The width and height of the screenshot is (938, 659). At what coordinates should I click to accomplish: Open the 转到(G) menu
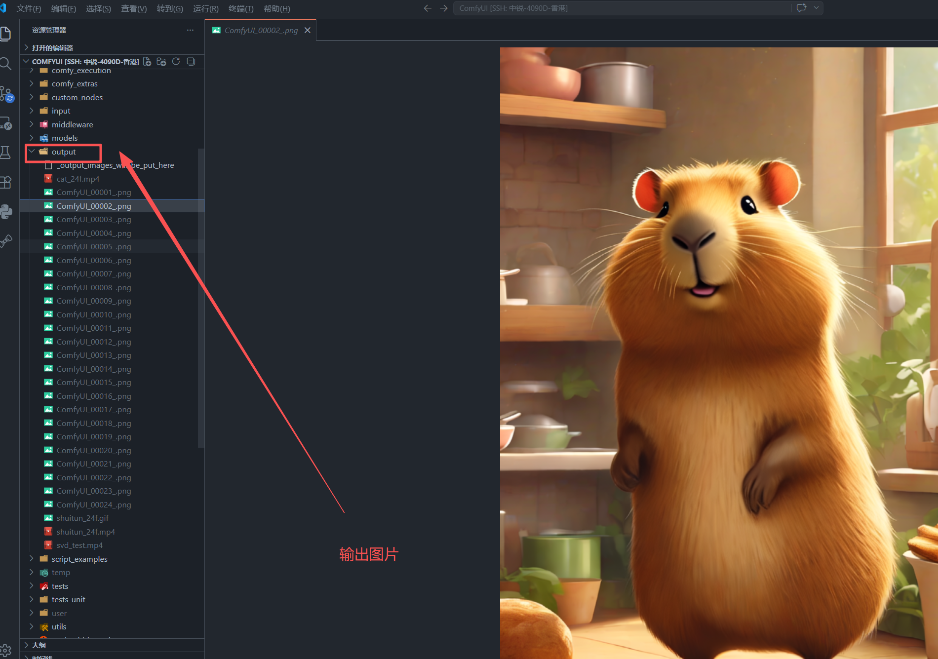(x=170, y=8)
